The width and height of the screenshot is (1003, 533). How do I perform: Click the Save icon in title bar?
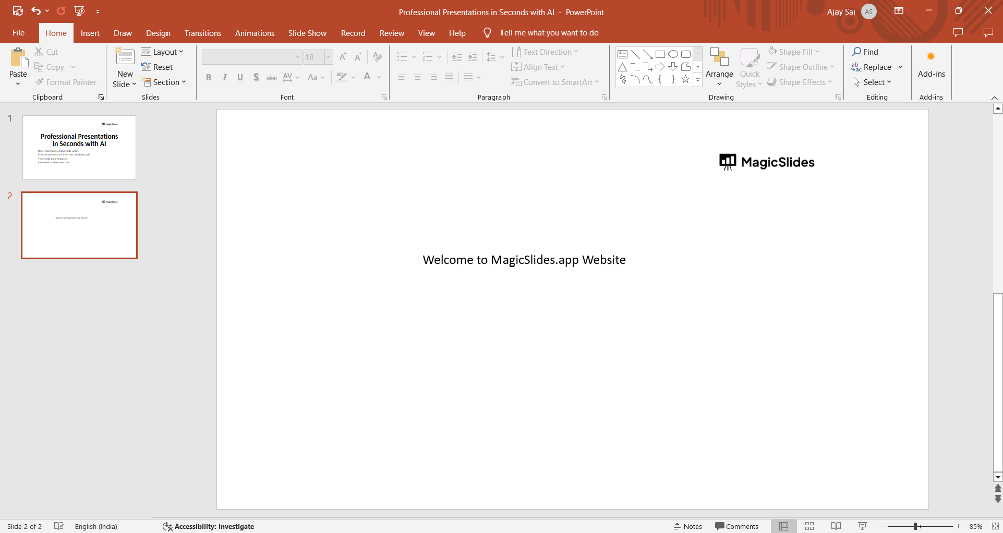point(18,11)
